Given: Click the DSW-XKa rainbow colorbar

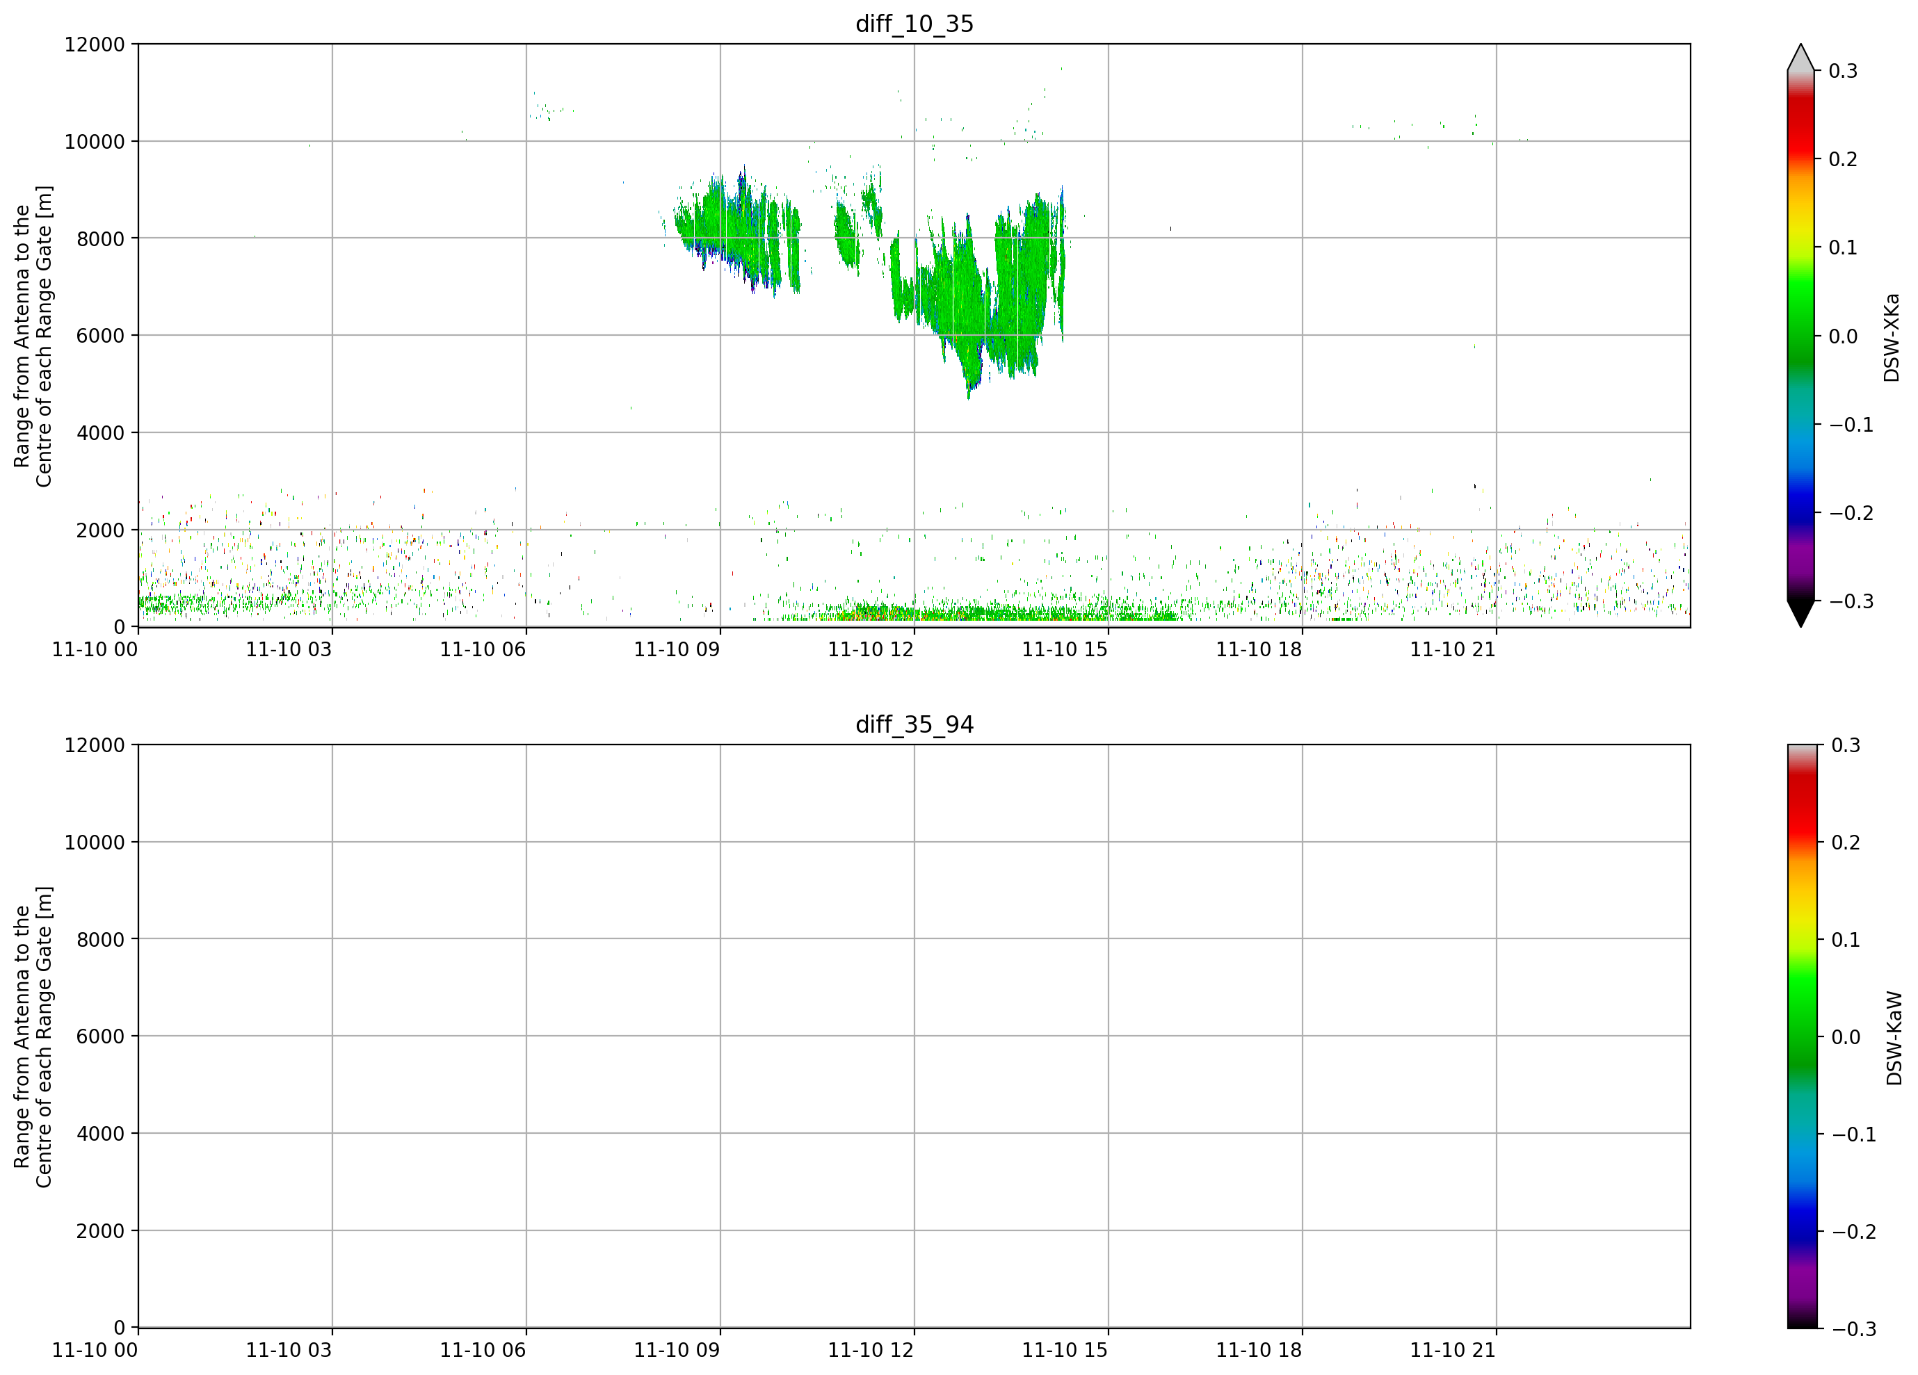Looking at the screenshot, I should (1800, 336).
